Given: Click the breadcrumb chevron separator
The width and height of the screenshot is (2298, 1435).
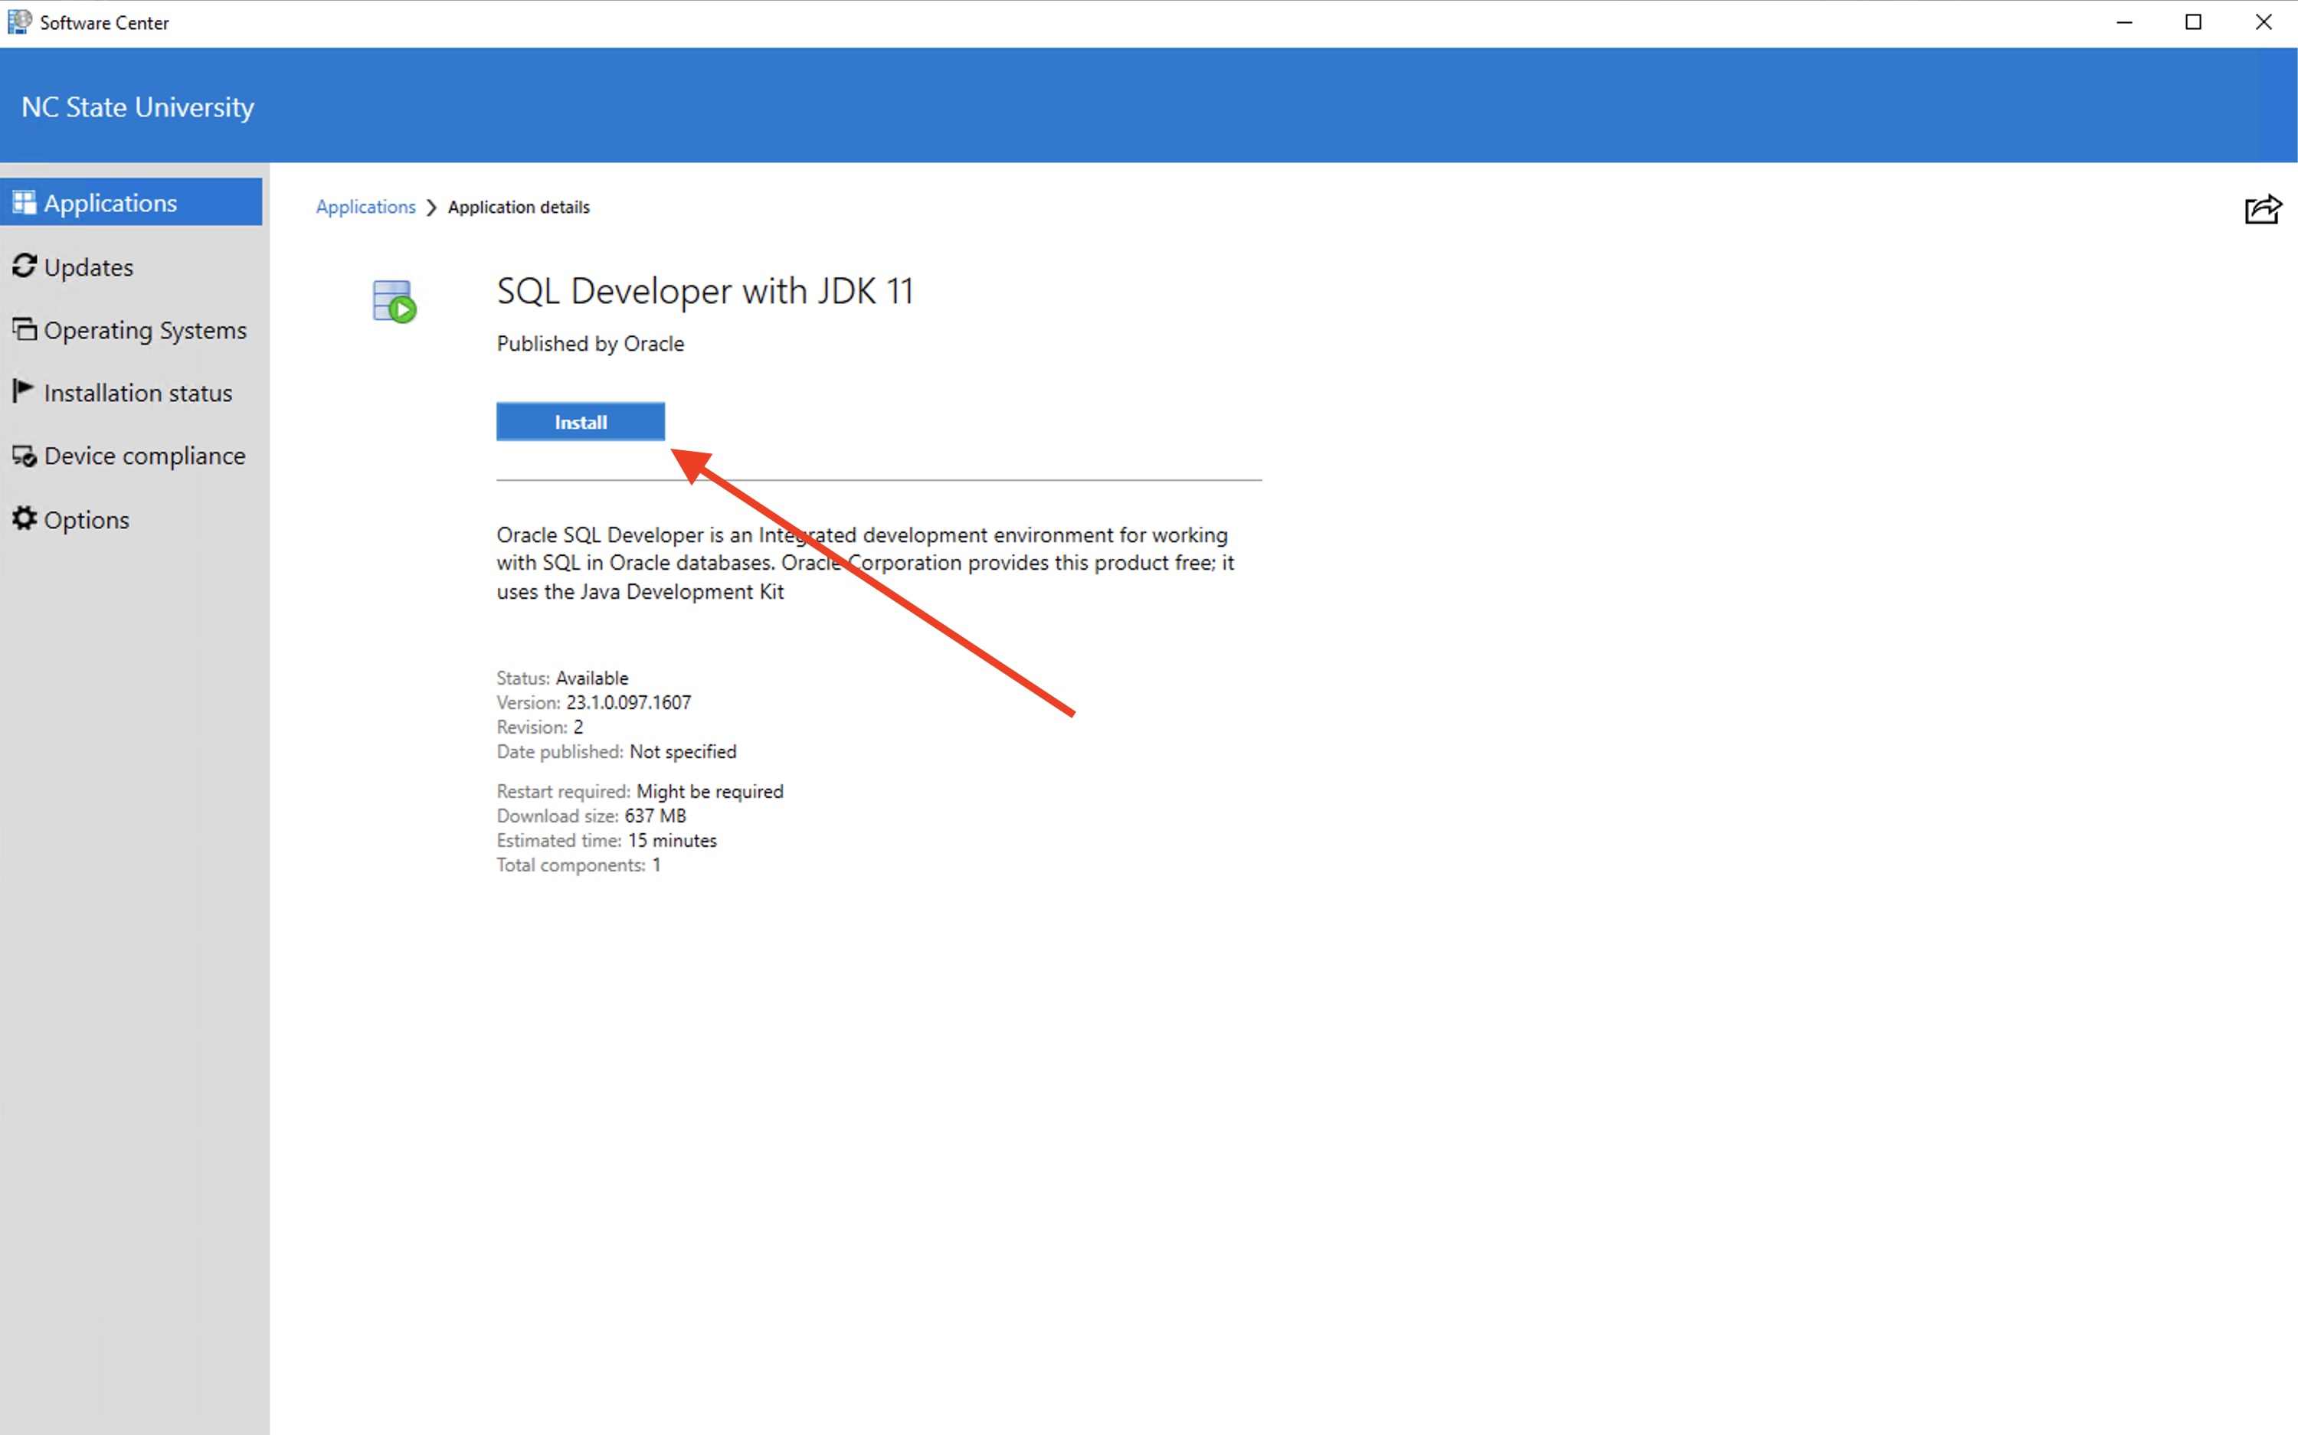Looking at the screenshot, I should pyautogui.click(x=432, y=207).
